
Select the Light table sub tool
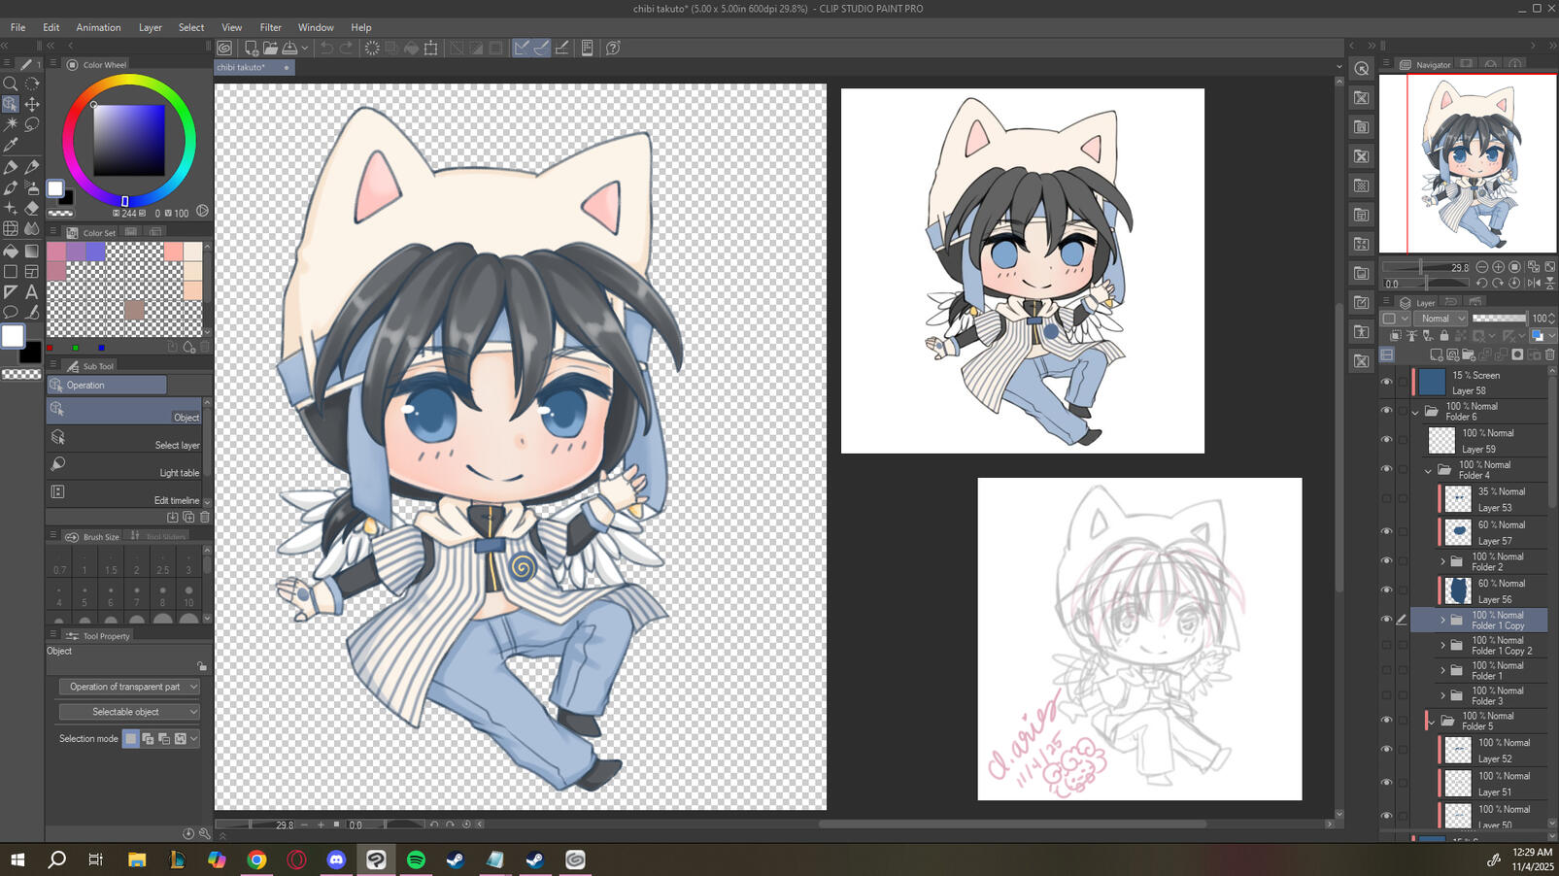(124, 465)
